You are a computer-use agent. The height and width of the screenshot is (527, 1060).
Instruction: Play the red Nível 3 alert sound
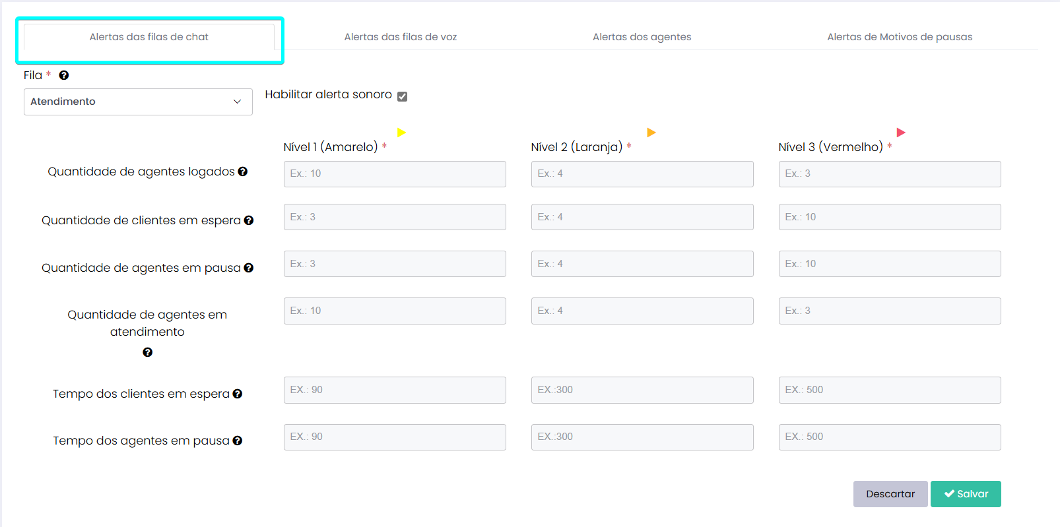pyautogui.click(x=901, y=133)
